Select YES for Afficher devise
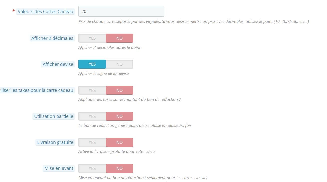 [92, 64]
